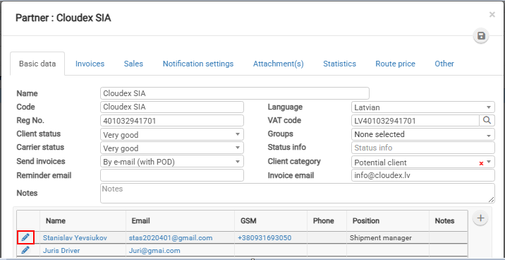Click the VAT code field
The width and height of the screenshot is (505, 260).
click(x=415, y=121)
